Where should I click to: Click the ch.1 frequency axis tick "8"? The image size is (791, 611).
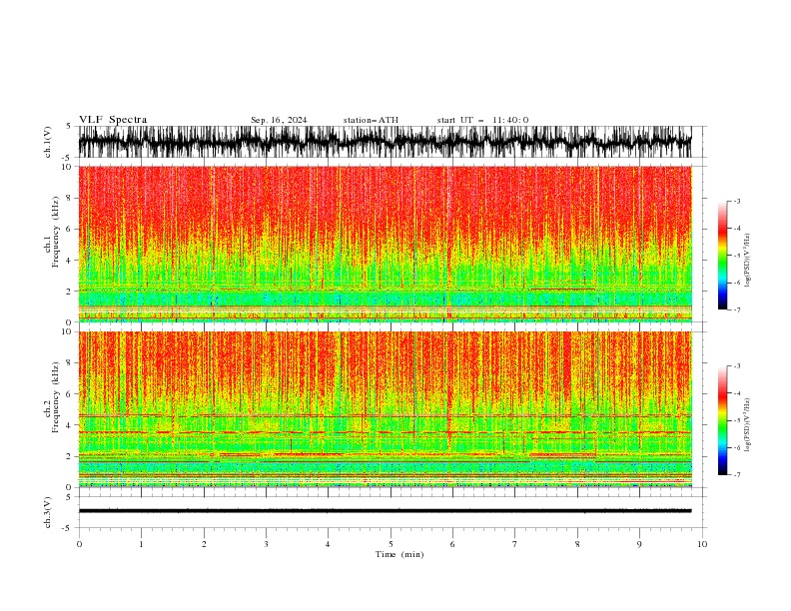pyautogui.click(x=69, y=198)
